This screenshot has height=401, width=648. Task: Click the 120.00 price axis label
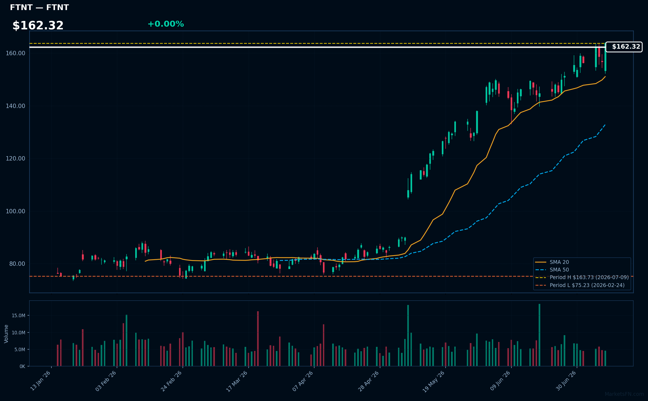(x=16, y=158)
